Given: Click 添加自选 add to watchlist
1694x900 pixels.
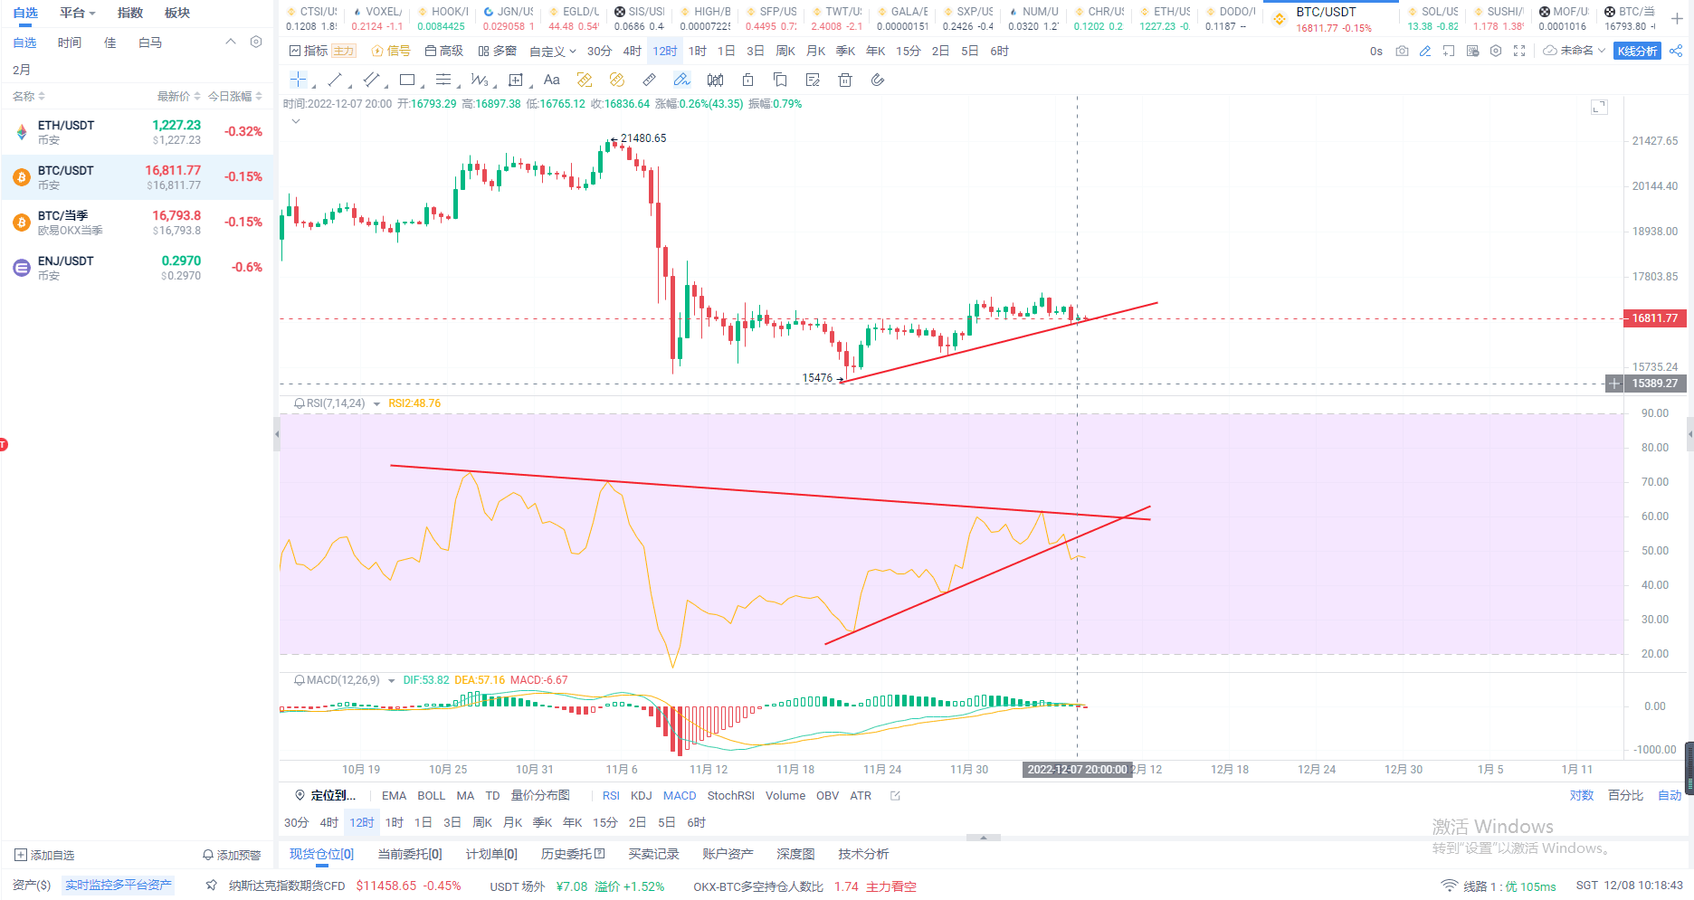Looking at the screenshot, I should pos(44,855).
